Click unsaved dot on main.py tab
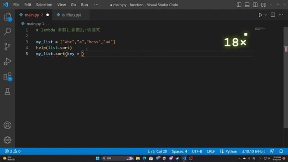Viewport: 288px width, 162px height. point(48,15)
